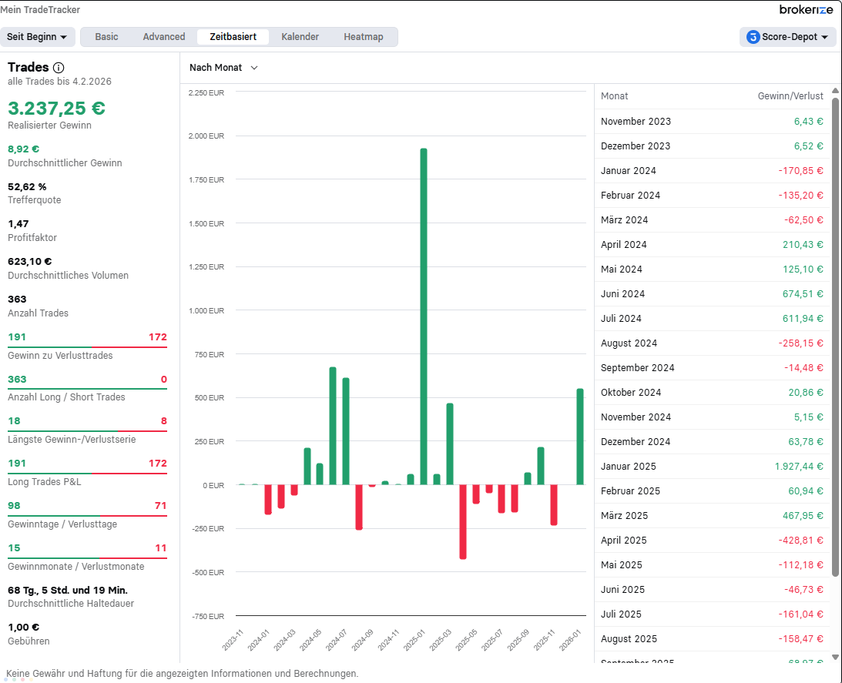The height and width of the screenshot is (683, 842).
Task: Click the info icon next to Trades
Action: [x=59, y=68]
